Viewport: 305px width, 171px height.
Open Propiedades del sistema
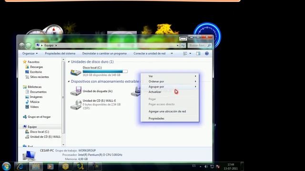60,53
